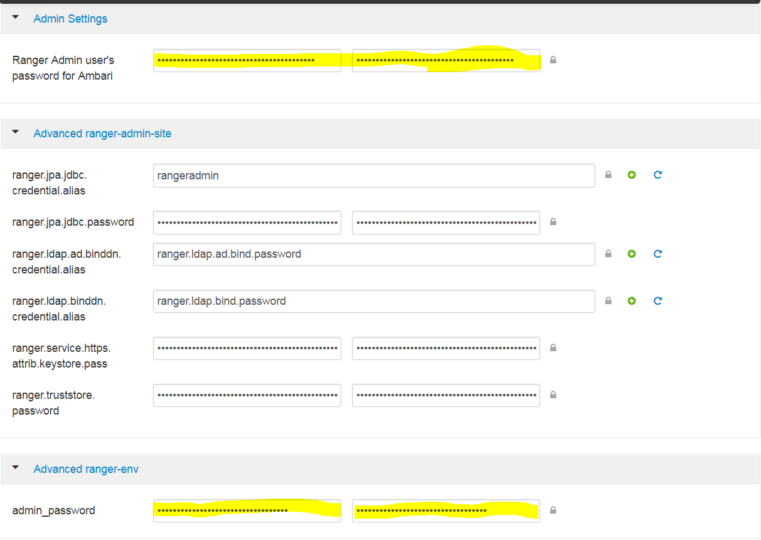This screenshot has height=540, width=761.
Task: Click the lock icon for admin_password
Action: pos(553,510)
